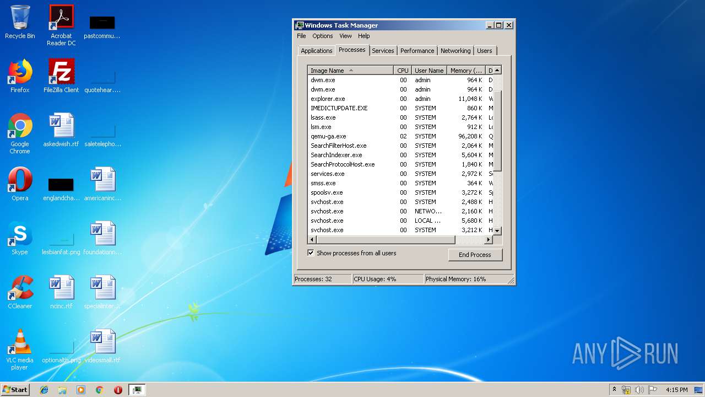Select the SearchProtocolHost.exe process row
Screen dimensions: 705x397
400,164
